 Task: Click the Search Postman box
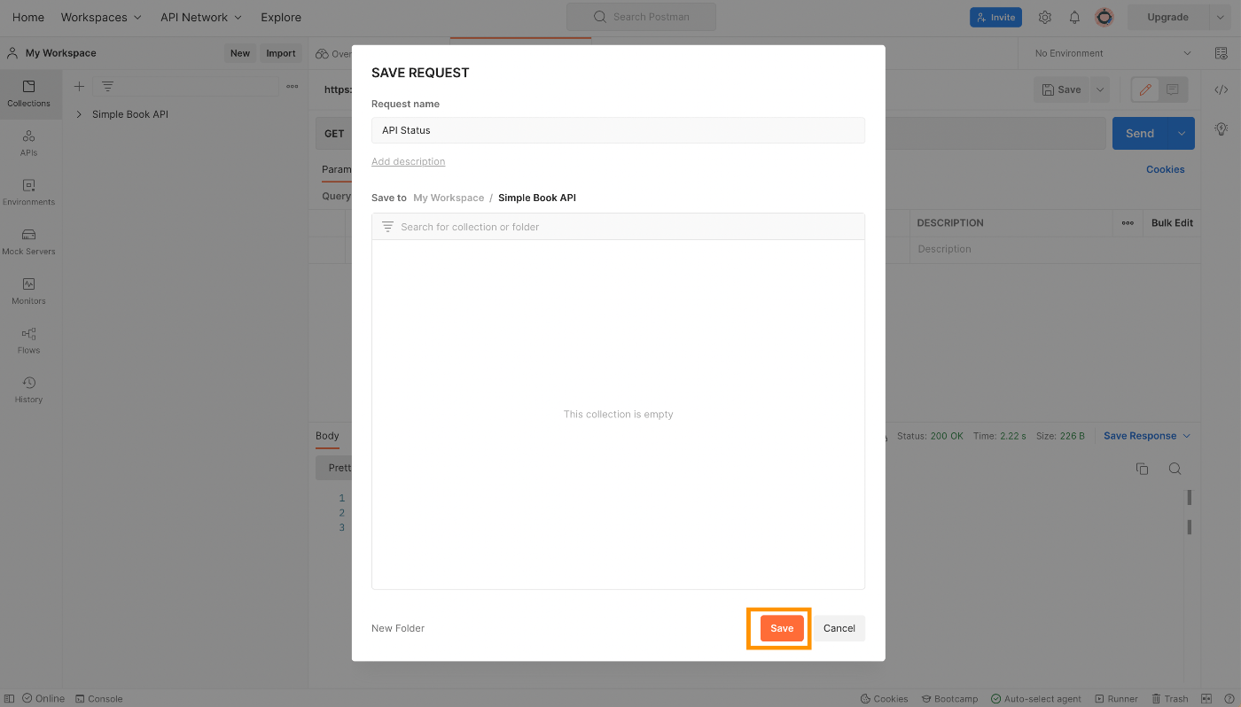click(641, 17)
